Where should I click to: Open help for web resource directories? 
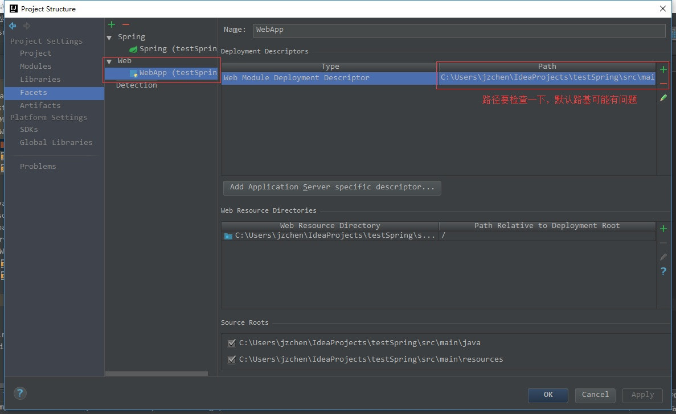[663, 271]
